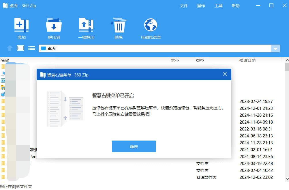
Task: Click the 压缩包语言 globe icon
Action: click(x=151, y=25)
